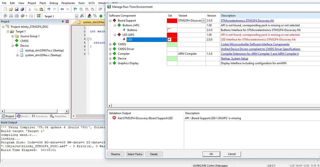Switch to the Functions tab

40,116
